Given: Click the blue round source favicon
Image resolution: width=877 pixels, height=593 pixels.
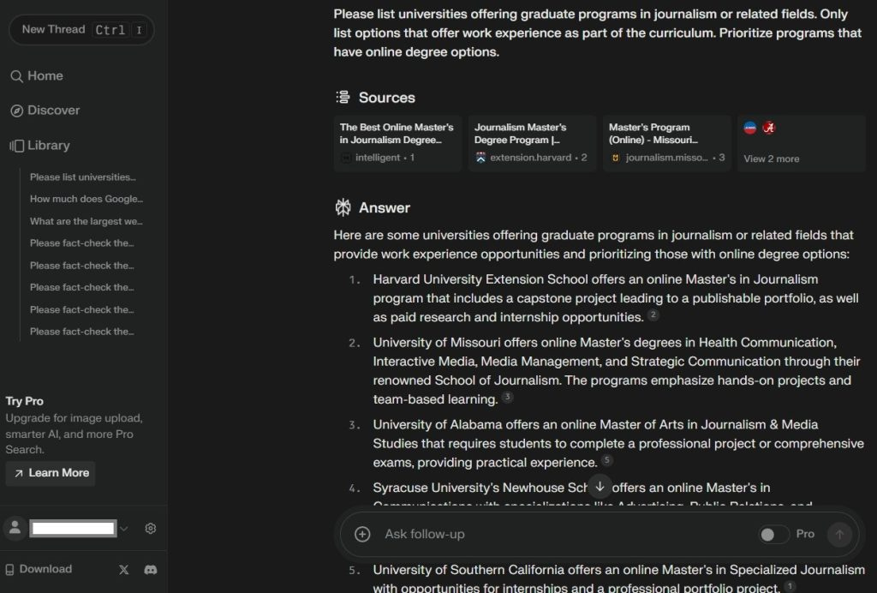Looking at the screenshot, I should tap(750, 128).
